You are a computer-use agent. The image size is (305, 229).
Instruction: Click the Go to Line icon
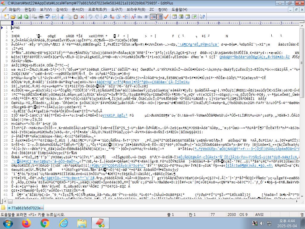[125, 17]
